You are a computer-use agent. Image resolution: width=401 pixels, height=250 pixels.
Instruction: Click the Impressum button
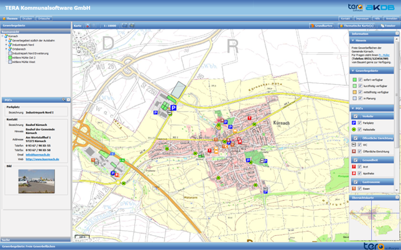(362, 19)
